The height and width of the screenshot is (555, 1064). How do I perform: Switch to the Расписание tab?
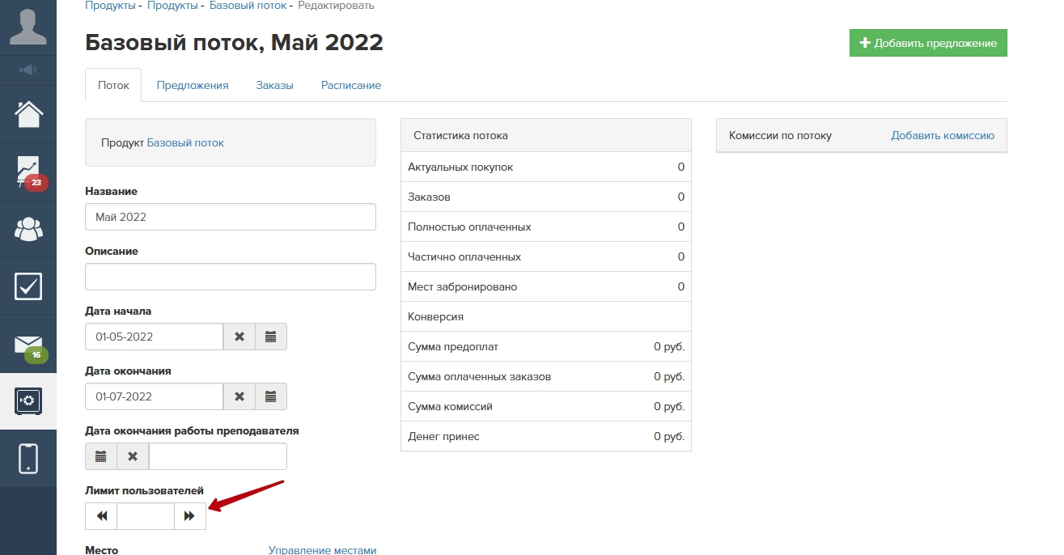click(350, 85)
